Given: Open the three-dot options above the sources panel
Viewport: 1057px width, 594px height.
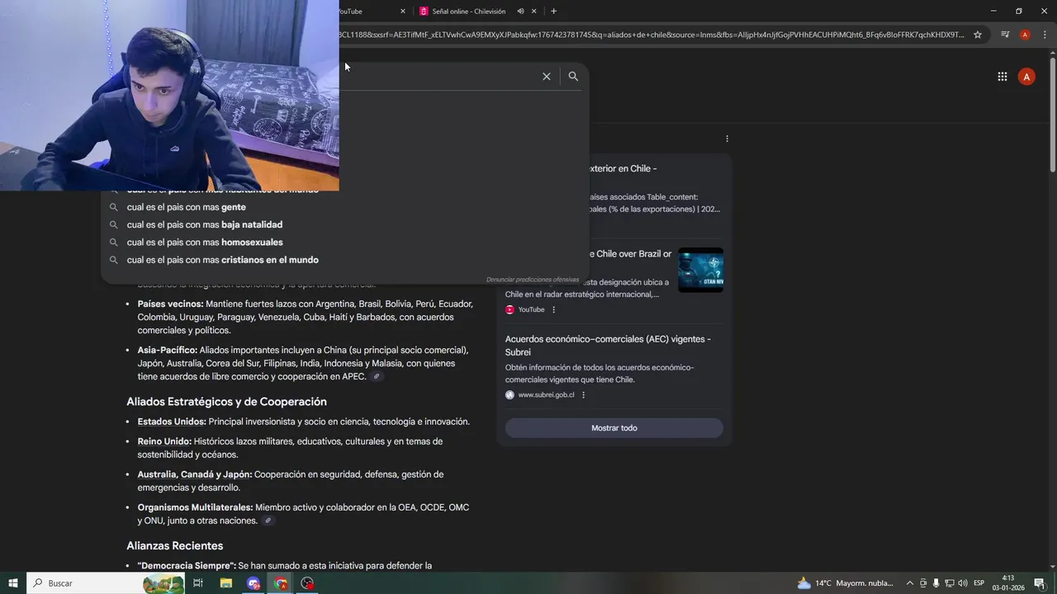Looking at the screenshot, I should (x=727, y=139).
